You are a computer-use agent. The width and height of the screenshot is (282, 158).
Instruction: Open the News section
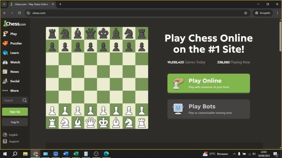pos(14,72)
